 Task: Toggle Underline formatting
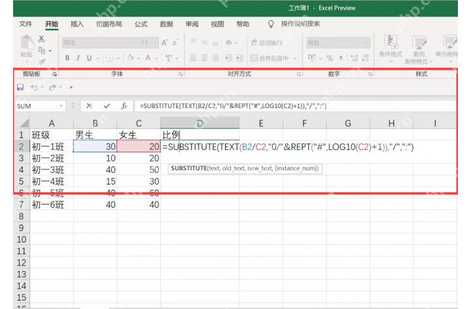click(x=89, y=58)
